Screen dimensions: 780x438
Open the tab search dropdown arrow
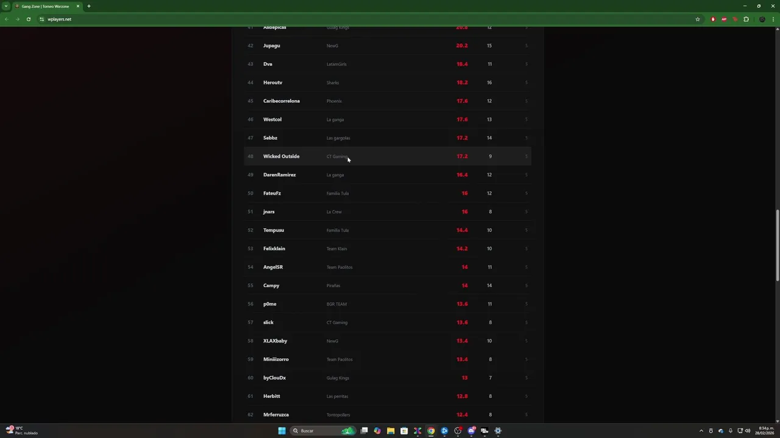click(6, 6)
